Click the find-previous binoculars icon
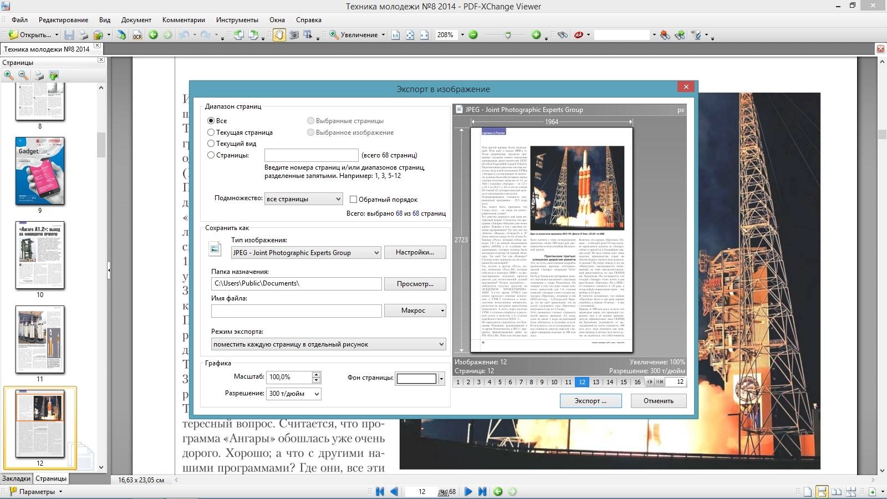Viewport: 887px width, 499px height. (665, 35)
